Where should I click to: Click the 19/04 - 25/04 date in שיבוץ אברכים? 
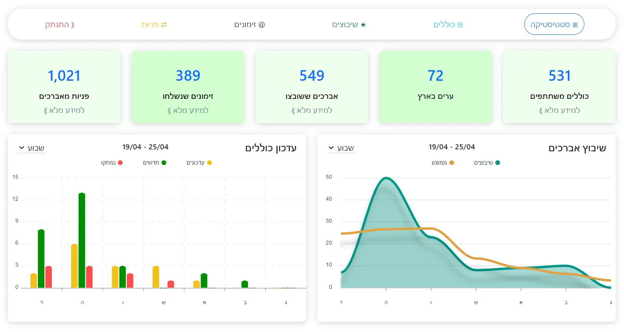[x=452, y=147]
